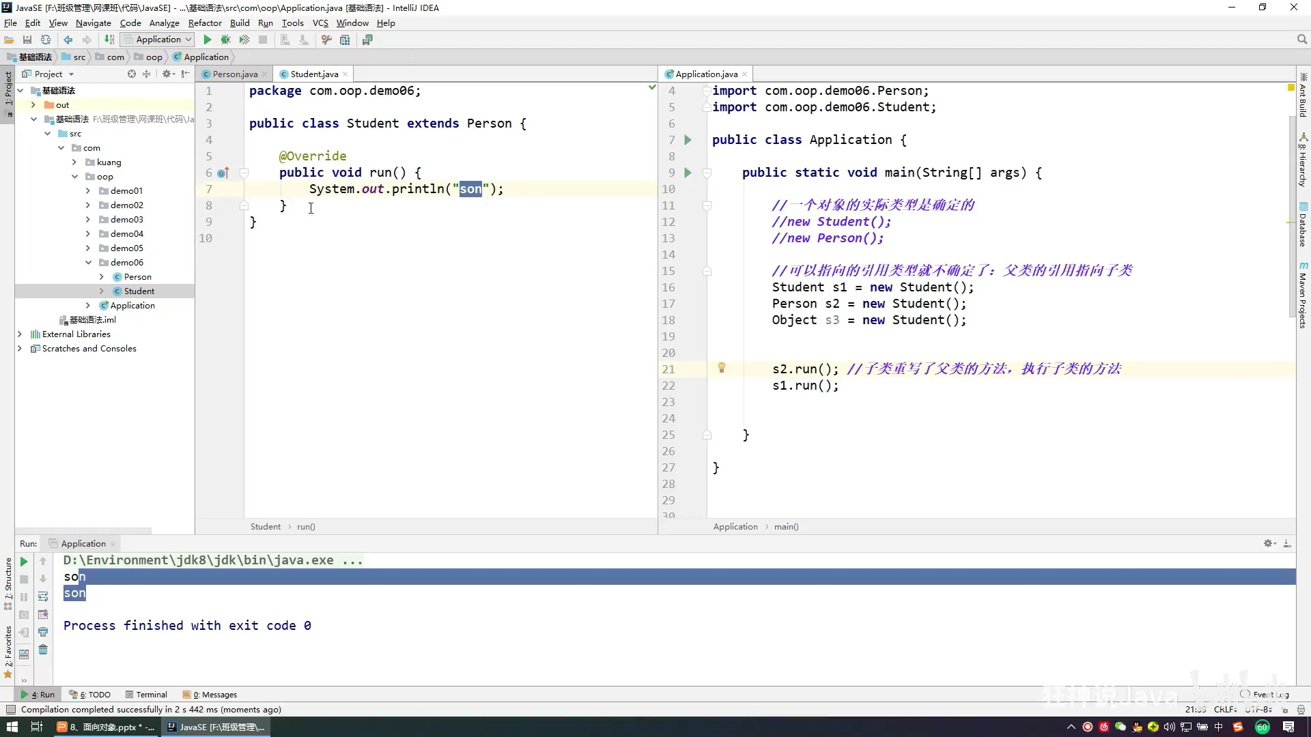Switch to the Person.java editor tab
The image size is (1311, 737).
coord(234,74)
